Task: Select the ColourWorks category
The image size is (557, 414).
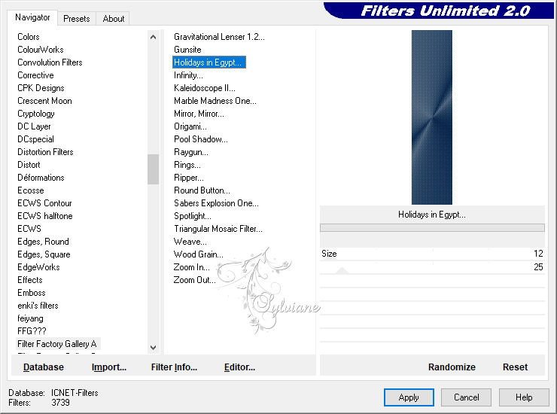Action: (41, 50)
